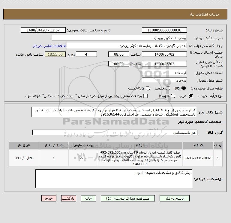Screen dimensions: 231x223
Task: Click the کد کالا column header
Action: coord(198,145)
